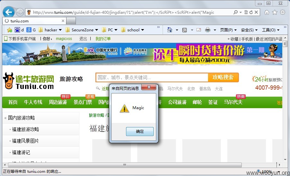Click the mobile phone icon next to 下载手机客户端

(6, 39)
